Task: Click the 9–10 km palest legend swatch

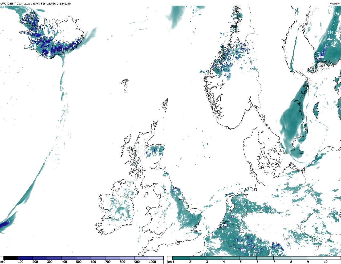Action: pyautogui.click(x=315, y=258)
